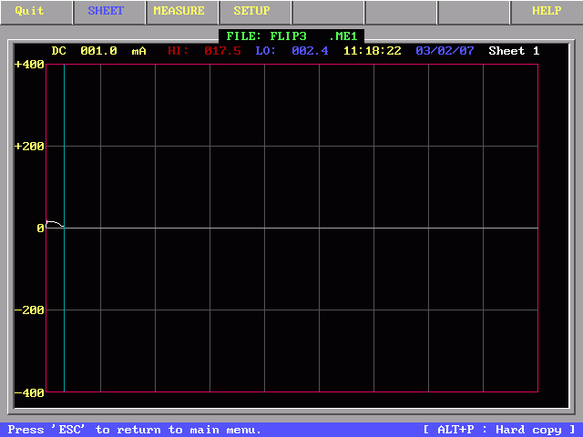
Task: Click the white waveform trace near zero
Action: (54, 222)
